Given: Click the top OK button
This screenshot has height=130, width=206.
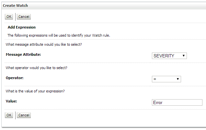Looking at the screenshot, I should point(9,17).
